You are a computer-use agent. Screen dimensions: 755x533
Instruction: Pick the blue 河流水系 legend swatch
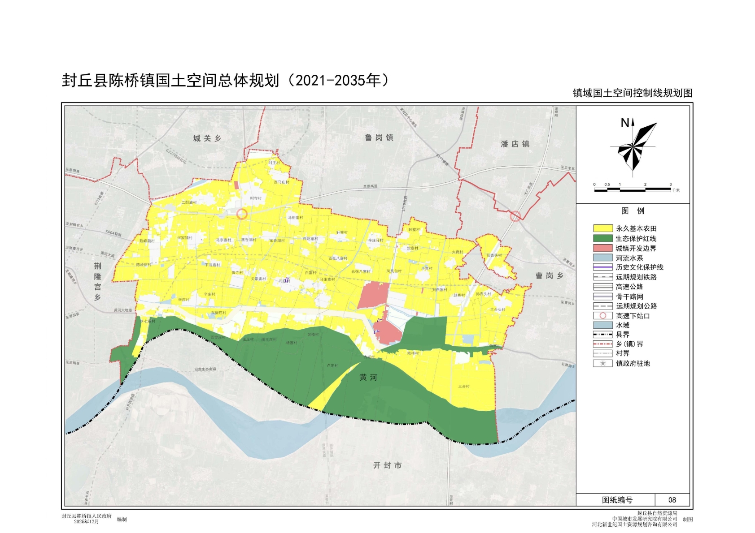click(x=602, y=258)
